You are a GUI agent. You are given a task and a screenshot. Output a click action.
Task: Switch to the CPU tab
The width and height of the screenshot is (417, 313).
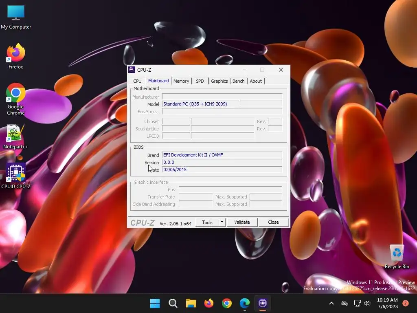(x=137, y=81)
